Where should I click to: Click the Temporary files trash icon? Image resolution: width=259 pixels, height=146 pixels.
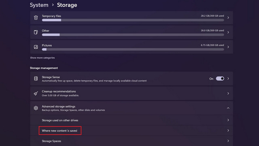tap(36, 17)
